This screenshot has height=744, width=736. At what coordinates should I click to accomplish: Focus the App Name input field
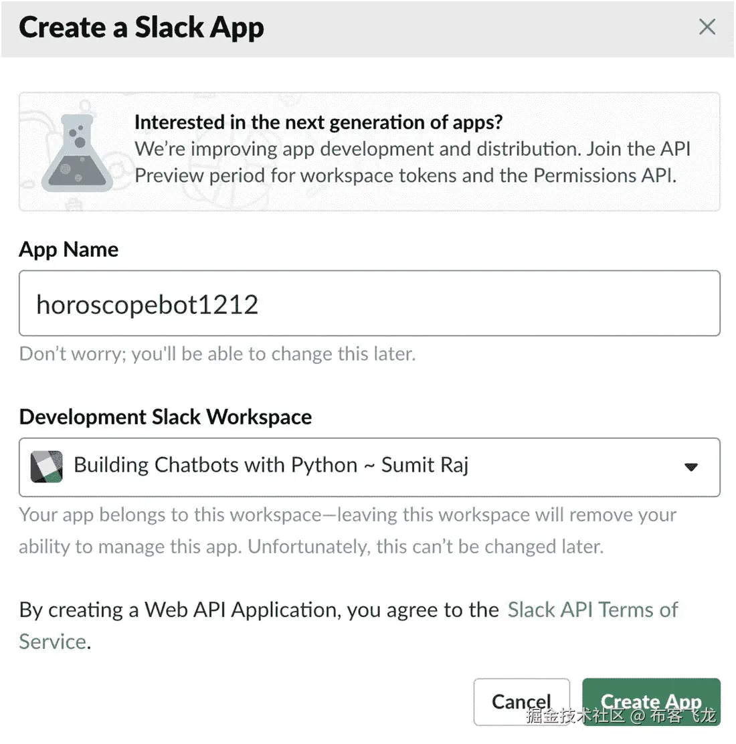pyautogui.click(x=369, y=304)
